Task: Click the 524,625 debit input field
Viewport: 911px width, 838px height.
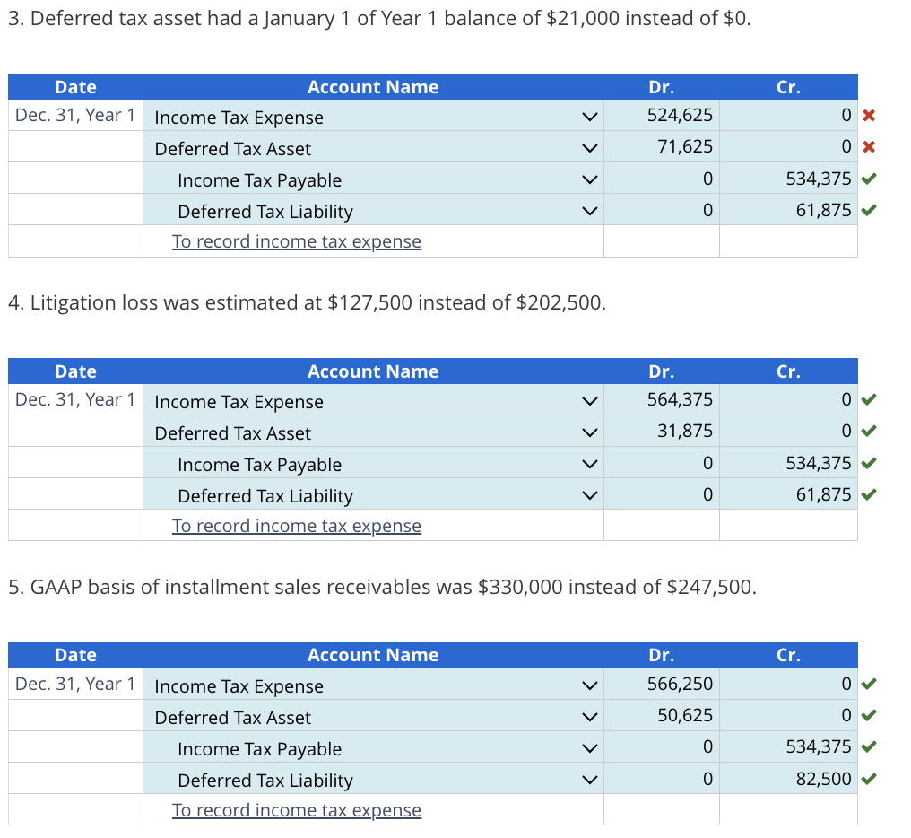Action: (x=662, y=116)
